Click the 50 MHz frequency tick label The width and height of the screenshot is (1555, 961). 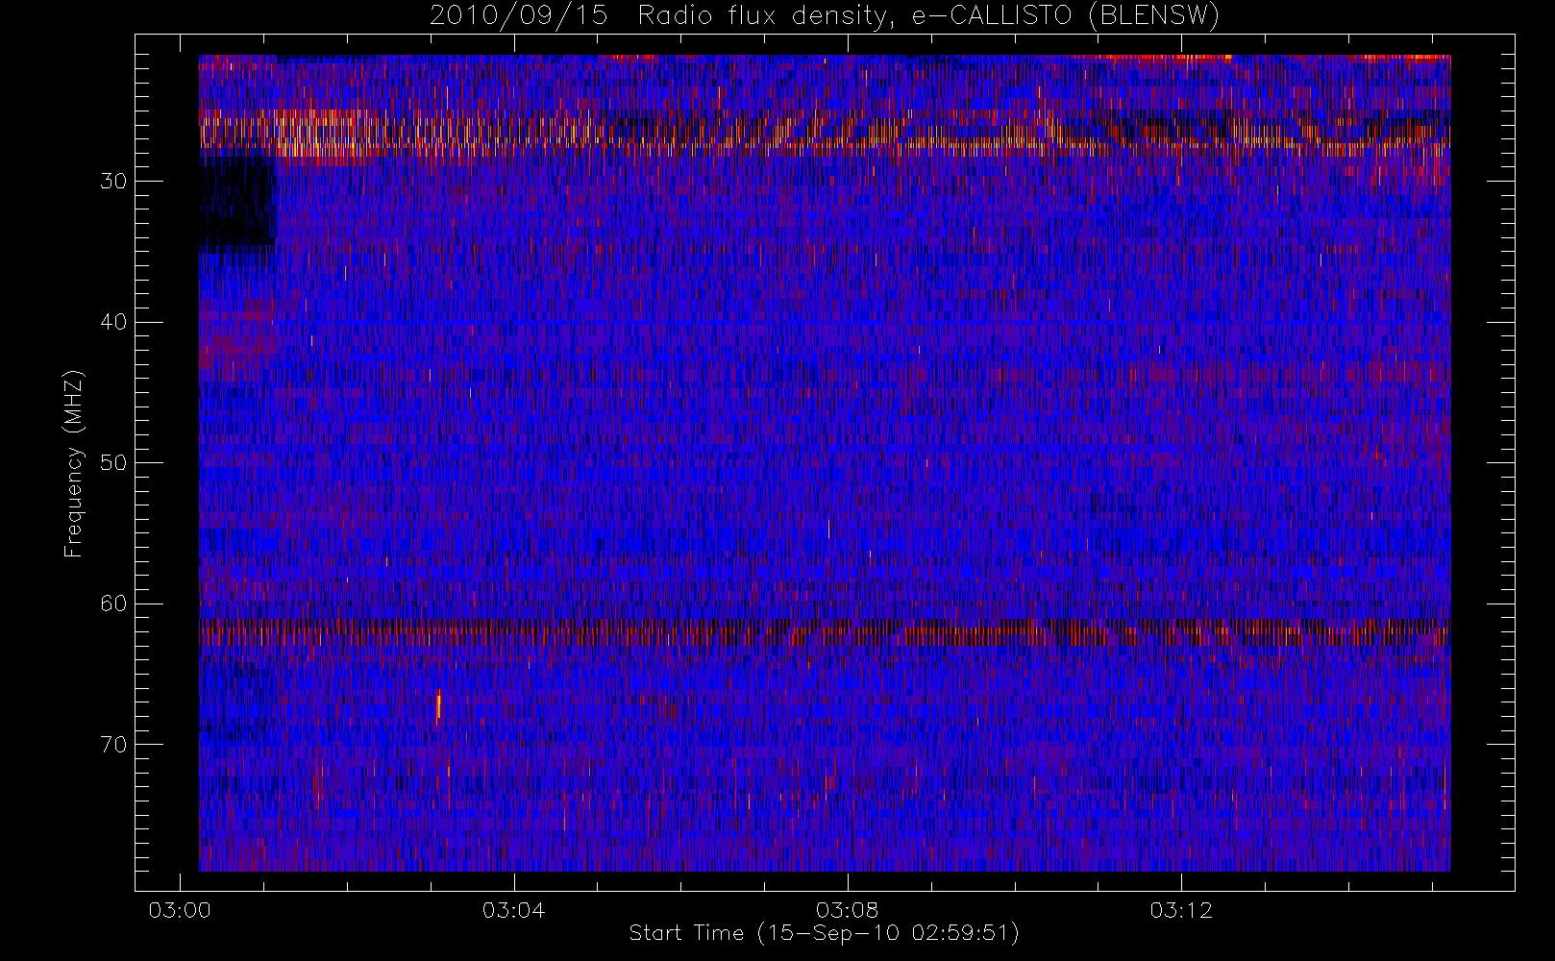(x=113, y=463)
